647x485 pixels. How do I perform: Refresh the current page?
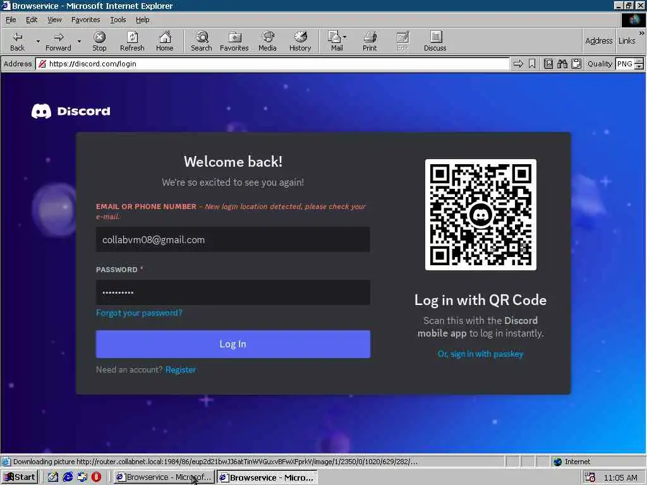[132, 41]
